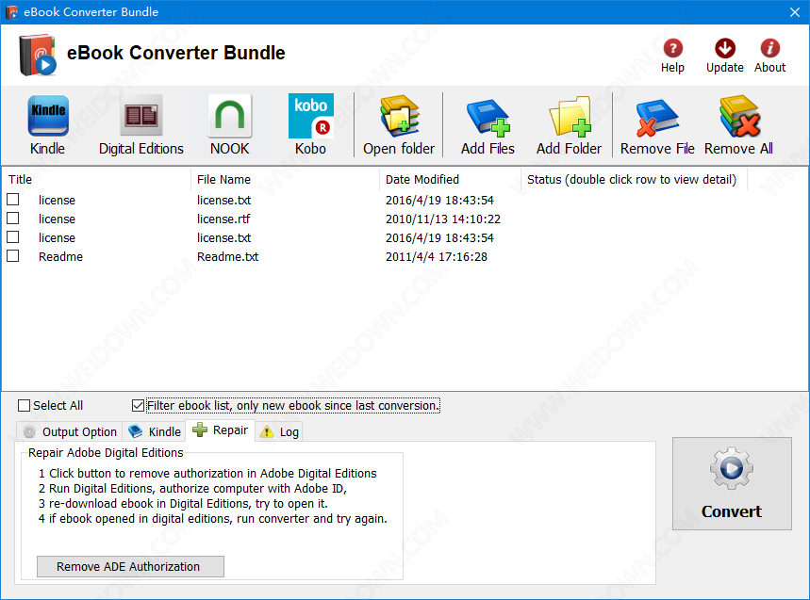Viewport: 810px width, 600px height.
Task: Enable the Select All checkbox
Action: [x=24, y=406]
